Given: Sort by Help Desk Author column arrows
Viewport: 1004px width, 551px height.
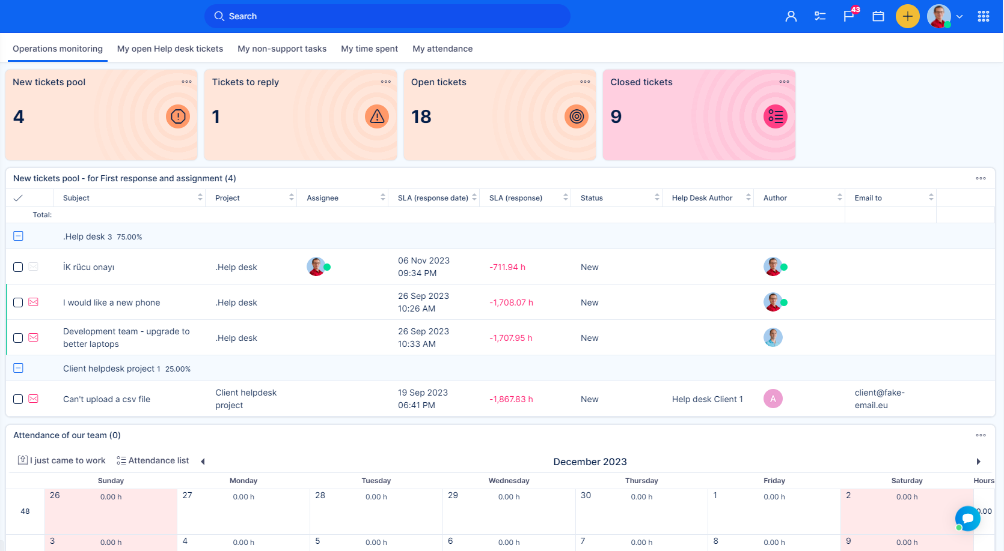Looking at the screenshot, I should [x=748, y=197].
